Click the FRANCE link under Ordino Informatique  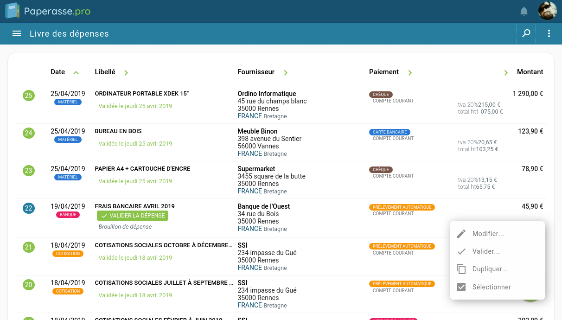tap(249, 116)
